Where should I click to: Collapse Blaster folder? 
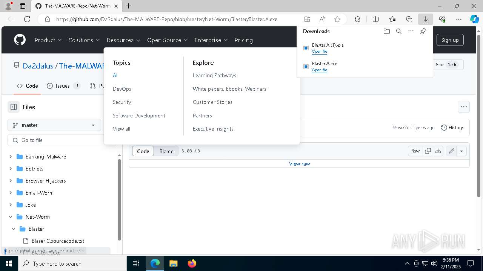pyautogui.click(x=14, y=229)
